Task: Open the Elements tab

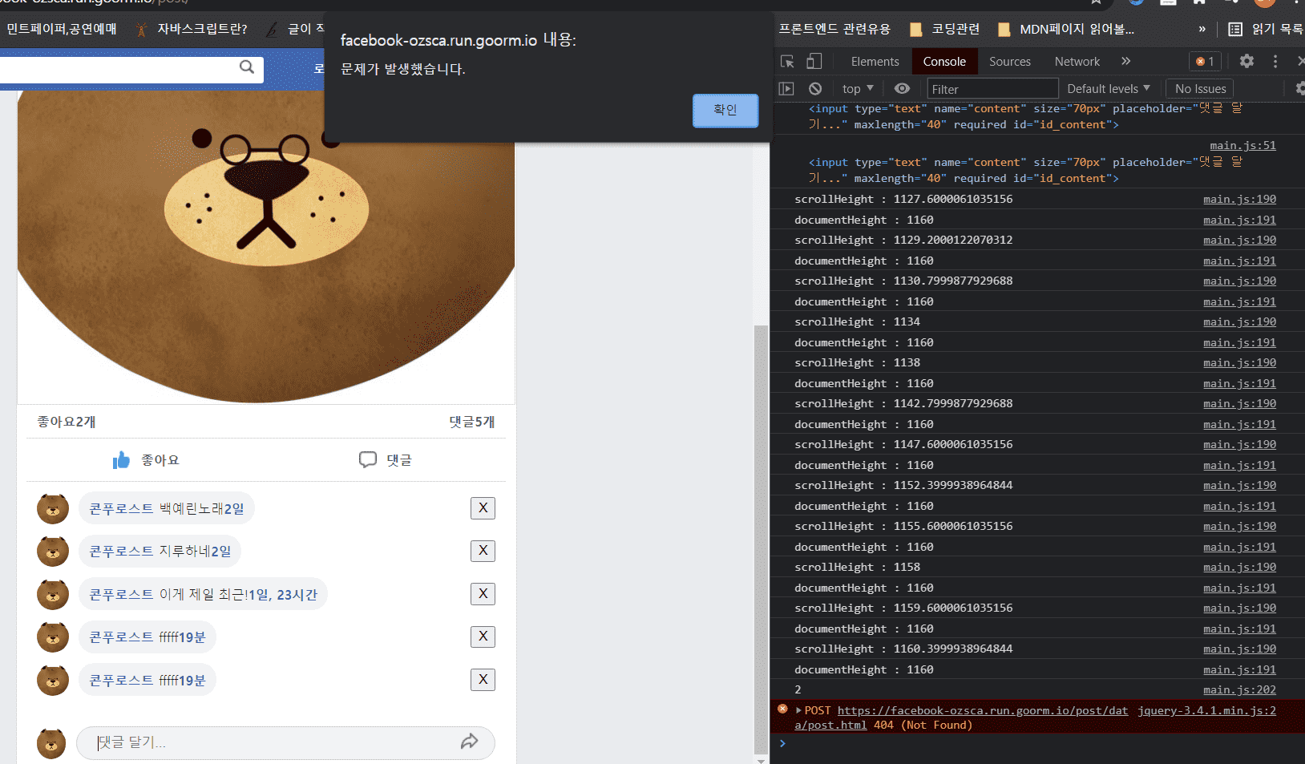Action: pos(875,62)
